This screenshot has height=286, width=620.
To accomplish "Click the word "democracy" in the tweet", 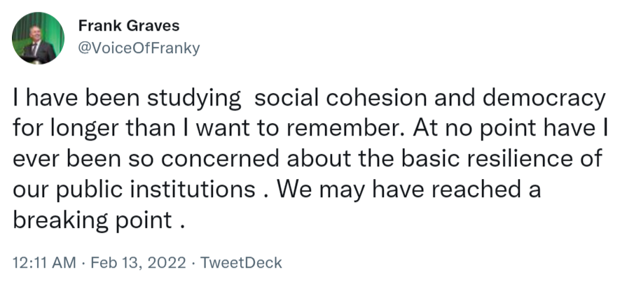I will [x=544, y=99].
